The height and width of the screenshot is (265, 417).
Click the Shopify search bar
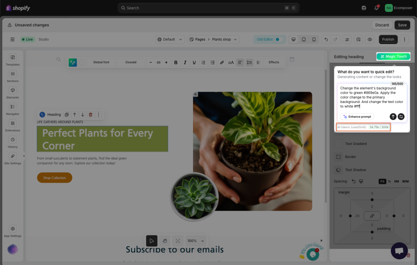pos(208,8)
